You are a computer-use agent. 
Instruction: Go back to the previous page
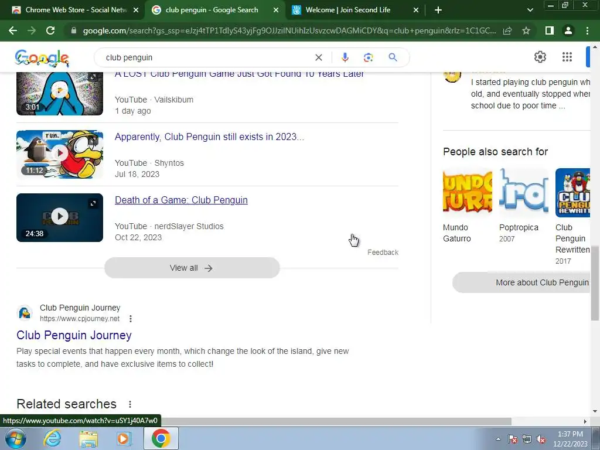coord(13,30)
